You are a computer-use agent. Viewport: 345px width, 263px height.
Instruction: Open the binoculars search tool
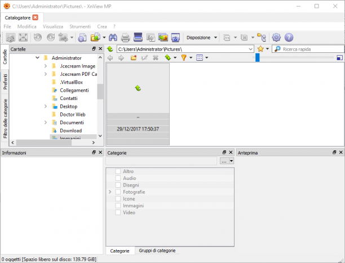113,38
